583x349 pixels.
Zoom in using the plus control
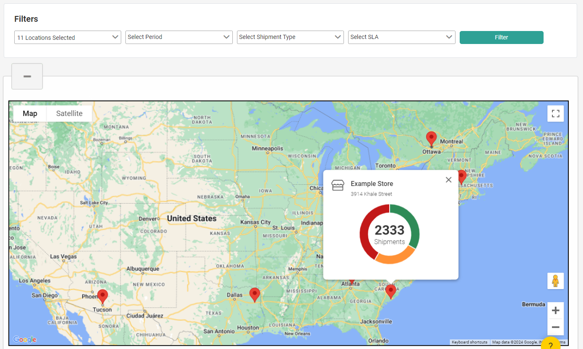[x=555, y=310]
